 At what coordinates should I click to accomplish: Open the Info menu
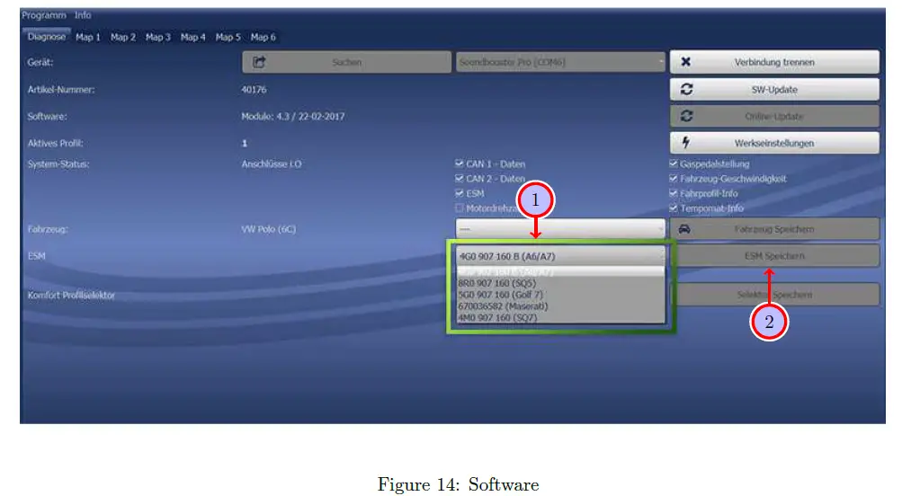(83, 15)
